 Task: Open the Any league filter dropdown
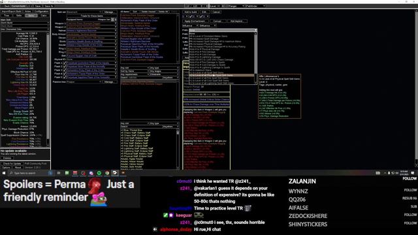click(x=164, y=71)
